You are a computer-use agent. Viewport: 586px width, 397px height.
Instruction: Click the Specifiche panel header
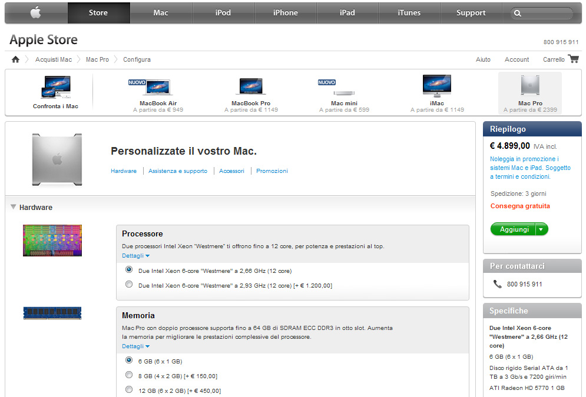[x=532, y=311]
